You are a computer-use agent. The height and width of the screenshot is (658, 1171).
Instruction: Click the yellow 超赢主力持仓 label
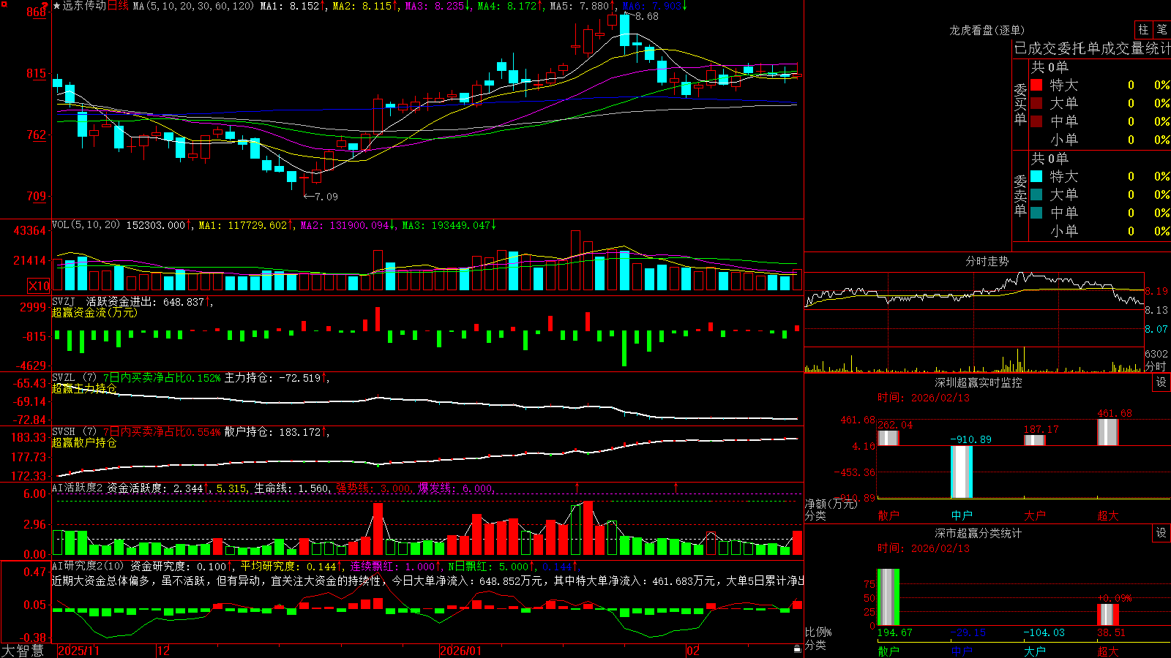coord(84,388)
